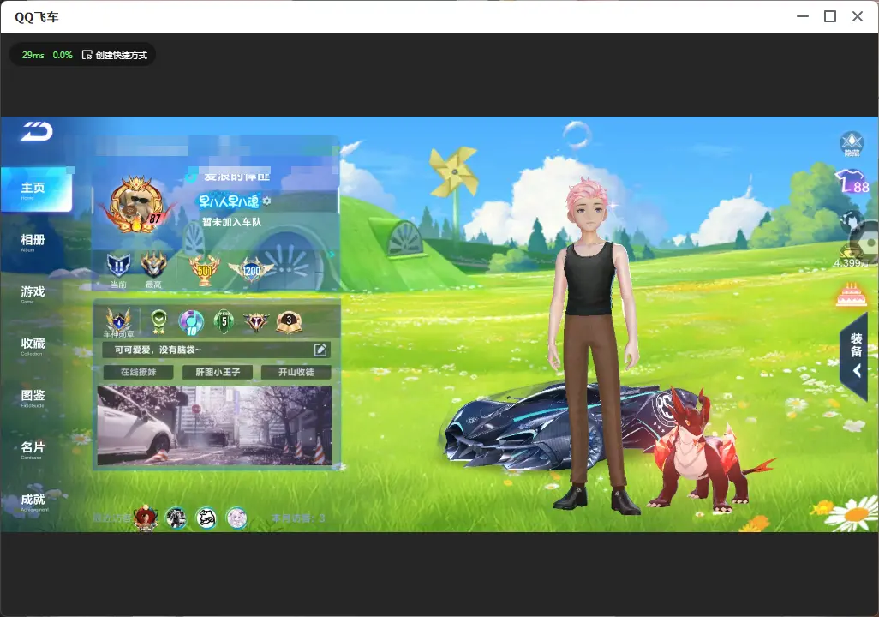Click the 在线撩妹 tag button
Screen dimensions: 879x617
[x=139, y=372]
